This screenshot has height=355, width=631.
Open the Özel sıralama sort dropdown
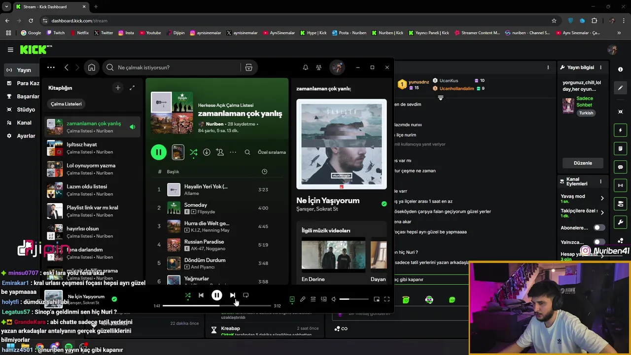tap(272, 152)
